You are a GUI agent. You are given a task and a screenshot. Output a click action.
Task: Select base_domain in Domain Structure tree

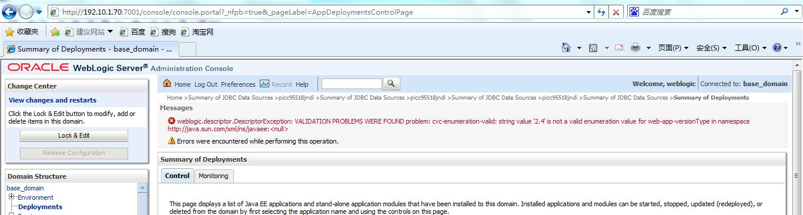(25, 188)
